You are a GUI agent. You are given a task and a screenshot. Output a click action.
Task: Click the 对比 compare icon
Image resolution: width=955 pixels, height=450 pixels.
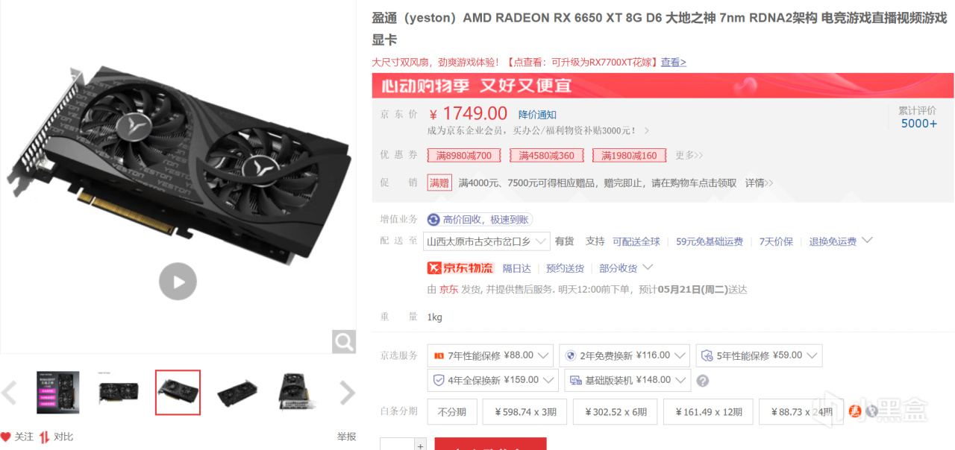45,437
